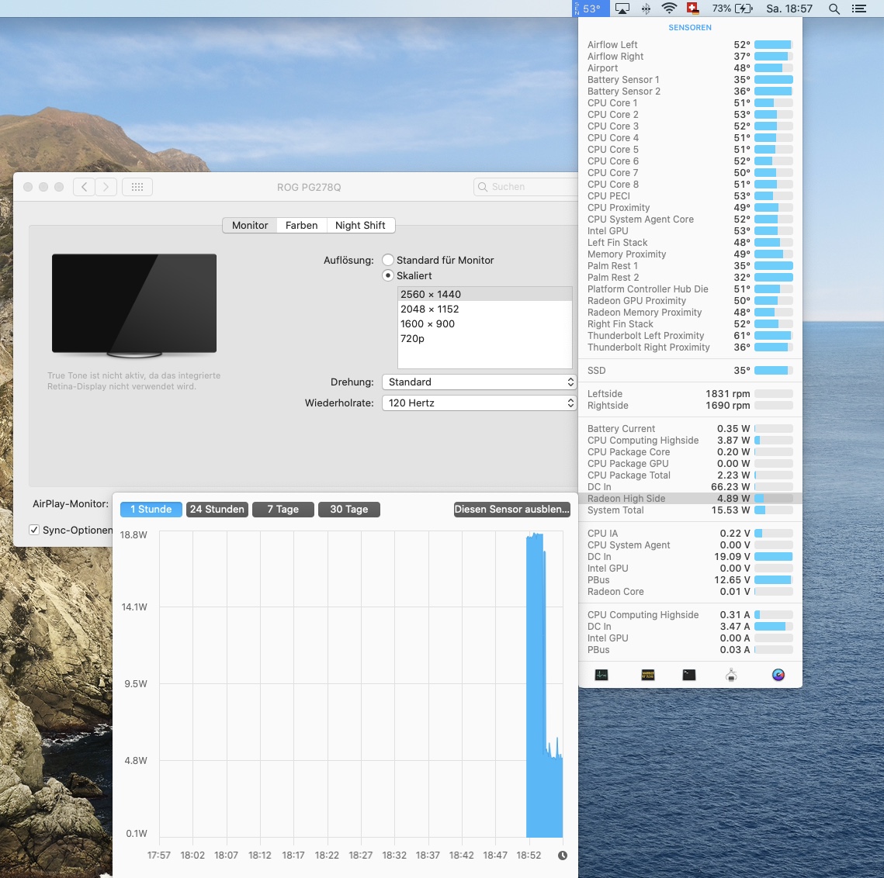Open the Bluetooth menu bar icon

646,9
